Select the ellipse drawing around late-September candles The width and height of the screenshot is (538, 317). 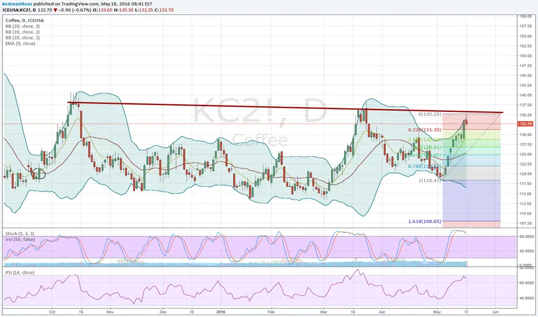click(39, 173)
